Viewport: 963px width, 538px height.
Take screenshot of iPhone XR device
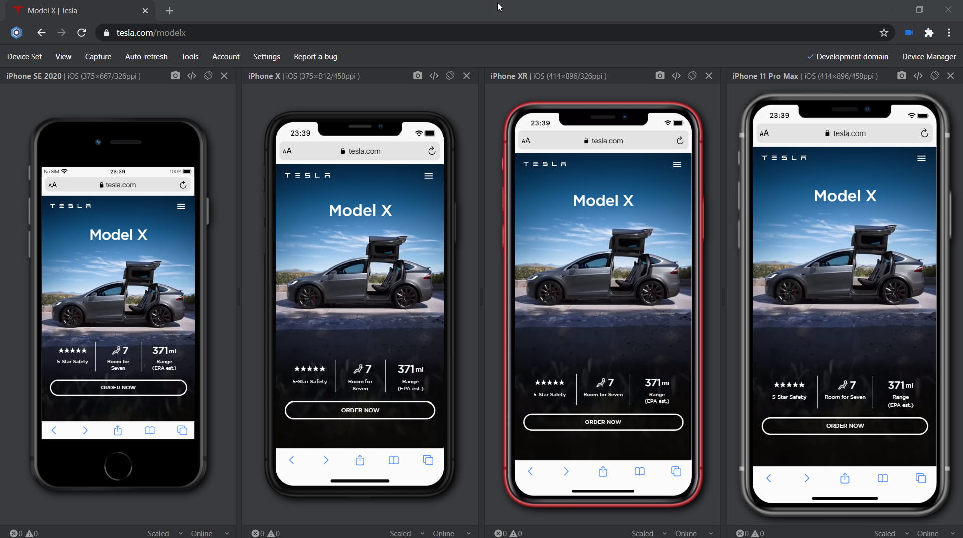660,76
